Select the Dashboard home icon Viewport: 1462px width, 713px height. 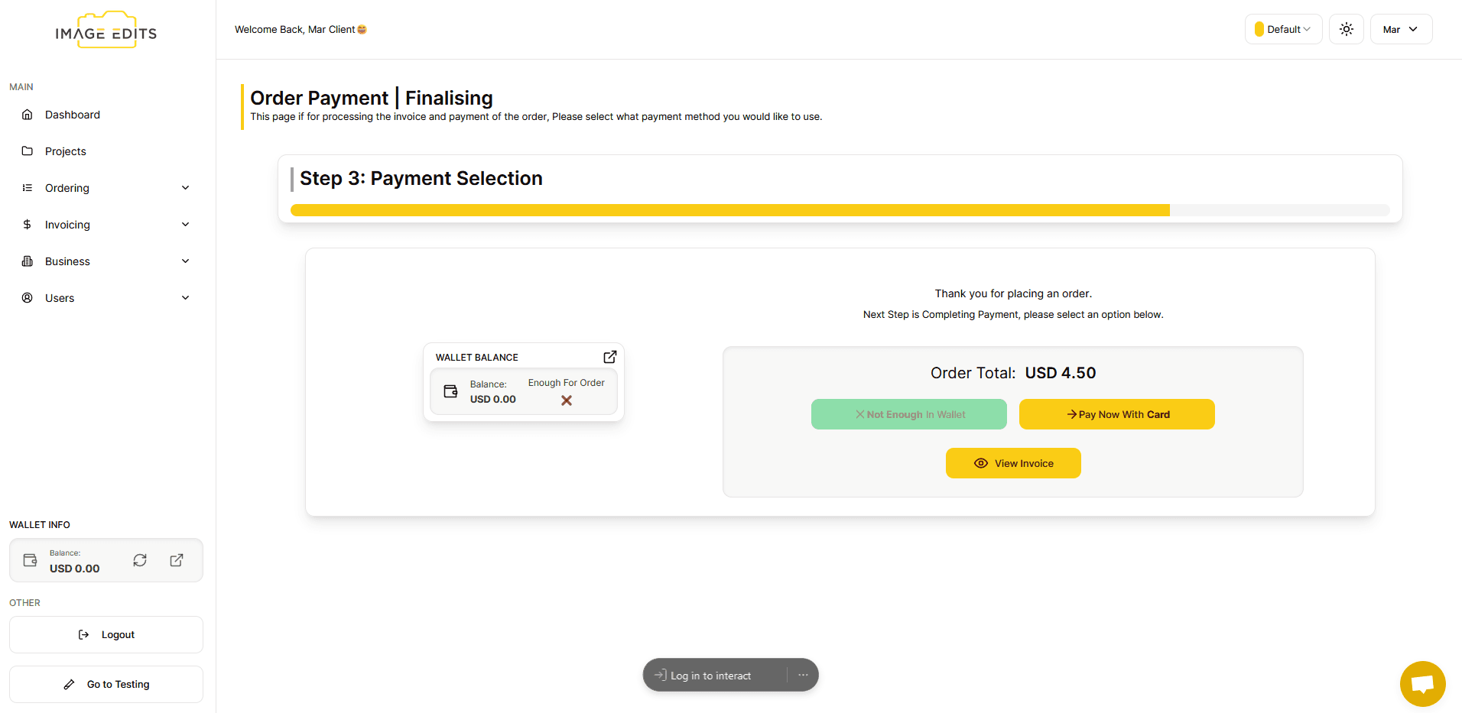coord(27,114)
